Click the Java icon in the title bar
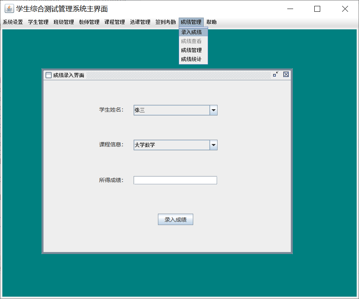359x299 pixels. (9, 9)
